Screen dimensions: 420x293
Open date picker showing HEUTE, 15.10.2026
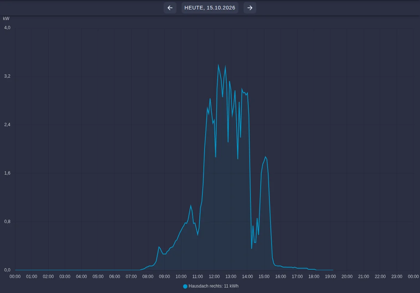click(210, 8)
